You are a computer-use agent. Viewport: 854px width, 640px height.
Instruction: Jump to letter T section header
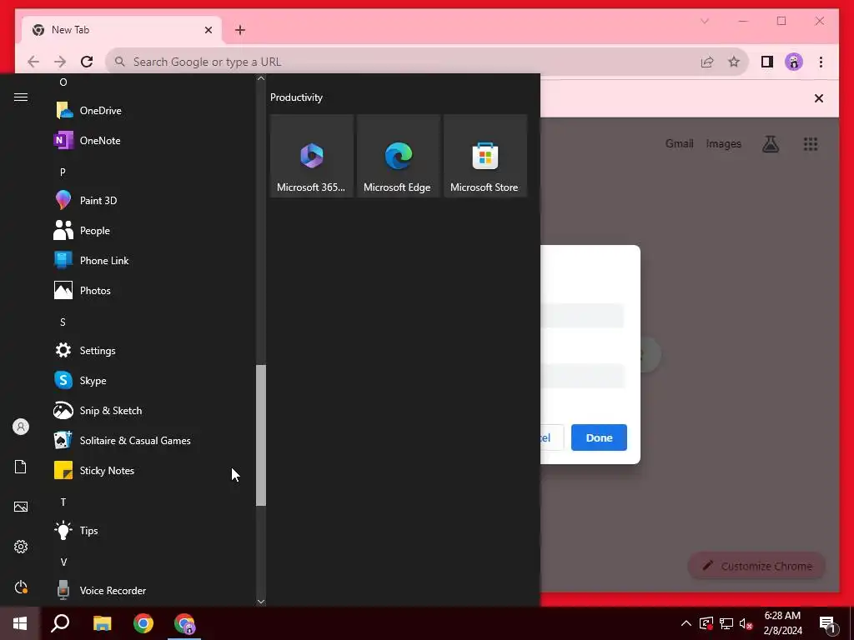[63, 502]
